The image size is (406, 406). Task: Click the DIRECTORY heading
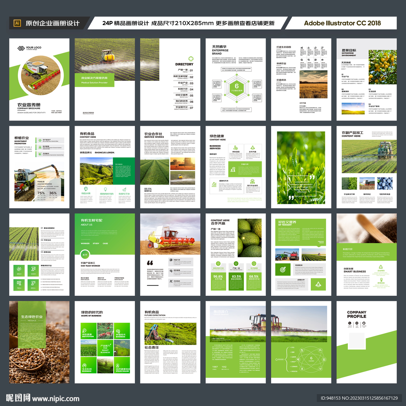184,64
